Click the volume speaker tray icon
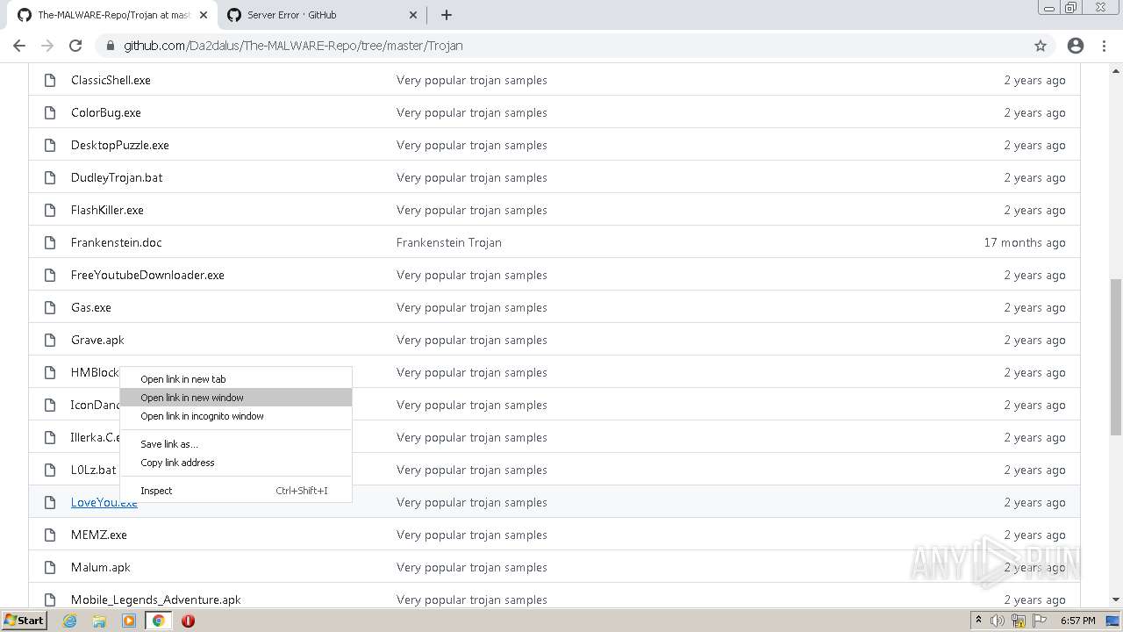This screenshot has height=632, width=1123. [998, 621]
